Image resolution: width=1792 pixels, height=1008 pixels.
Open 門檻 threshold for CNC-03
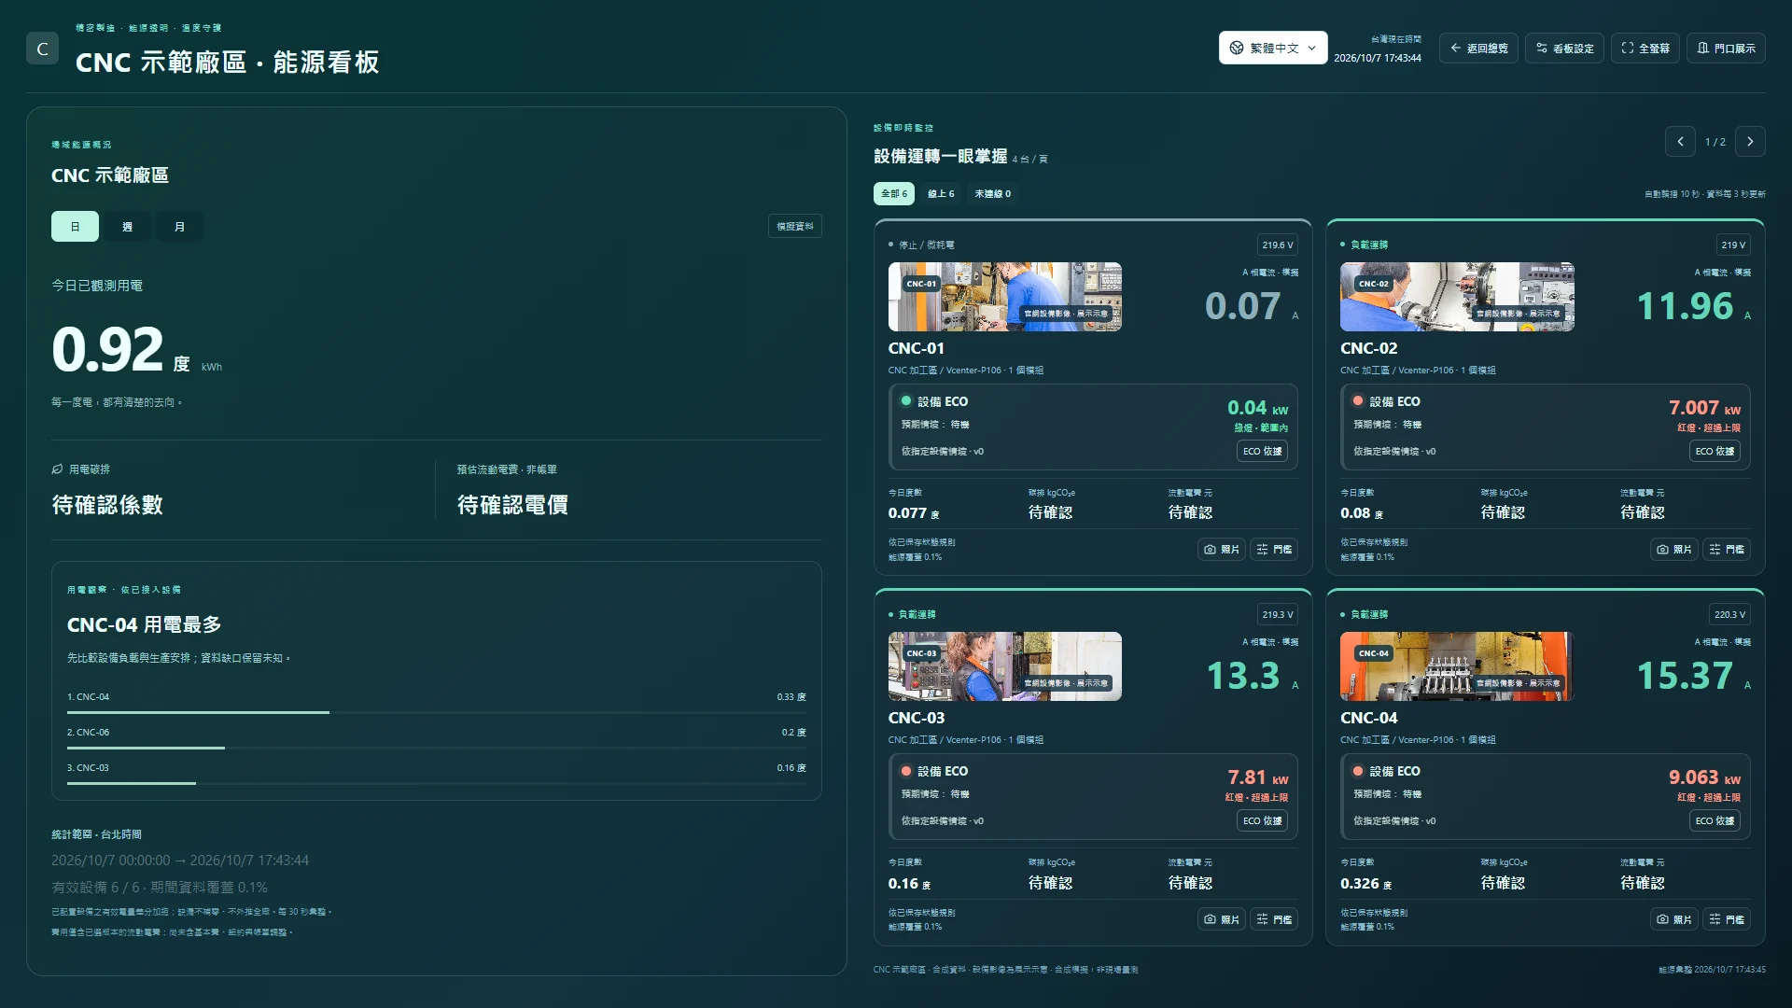[1274, 919]
